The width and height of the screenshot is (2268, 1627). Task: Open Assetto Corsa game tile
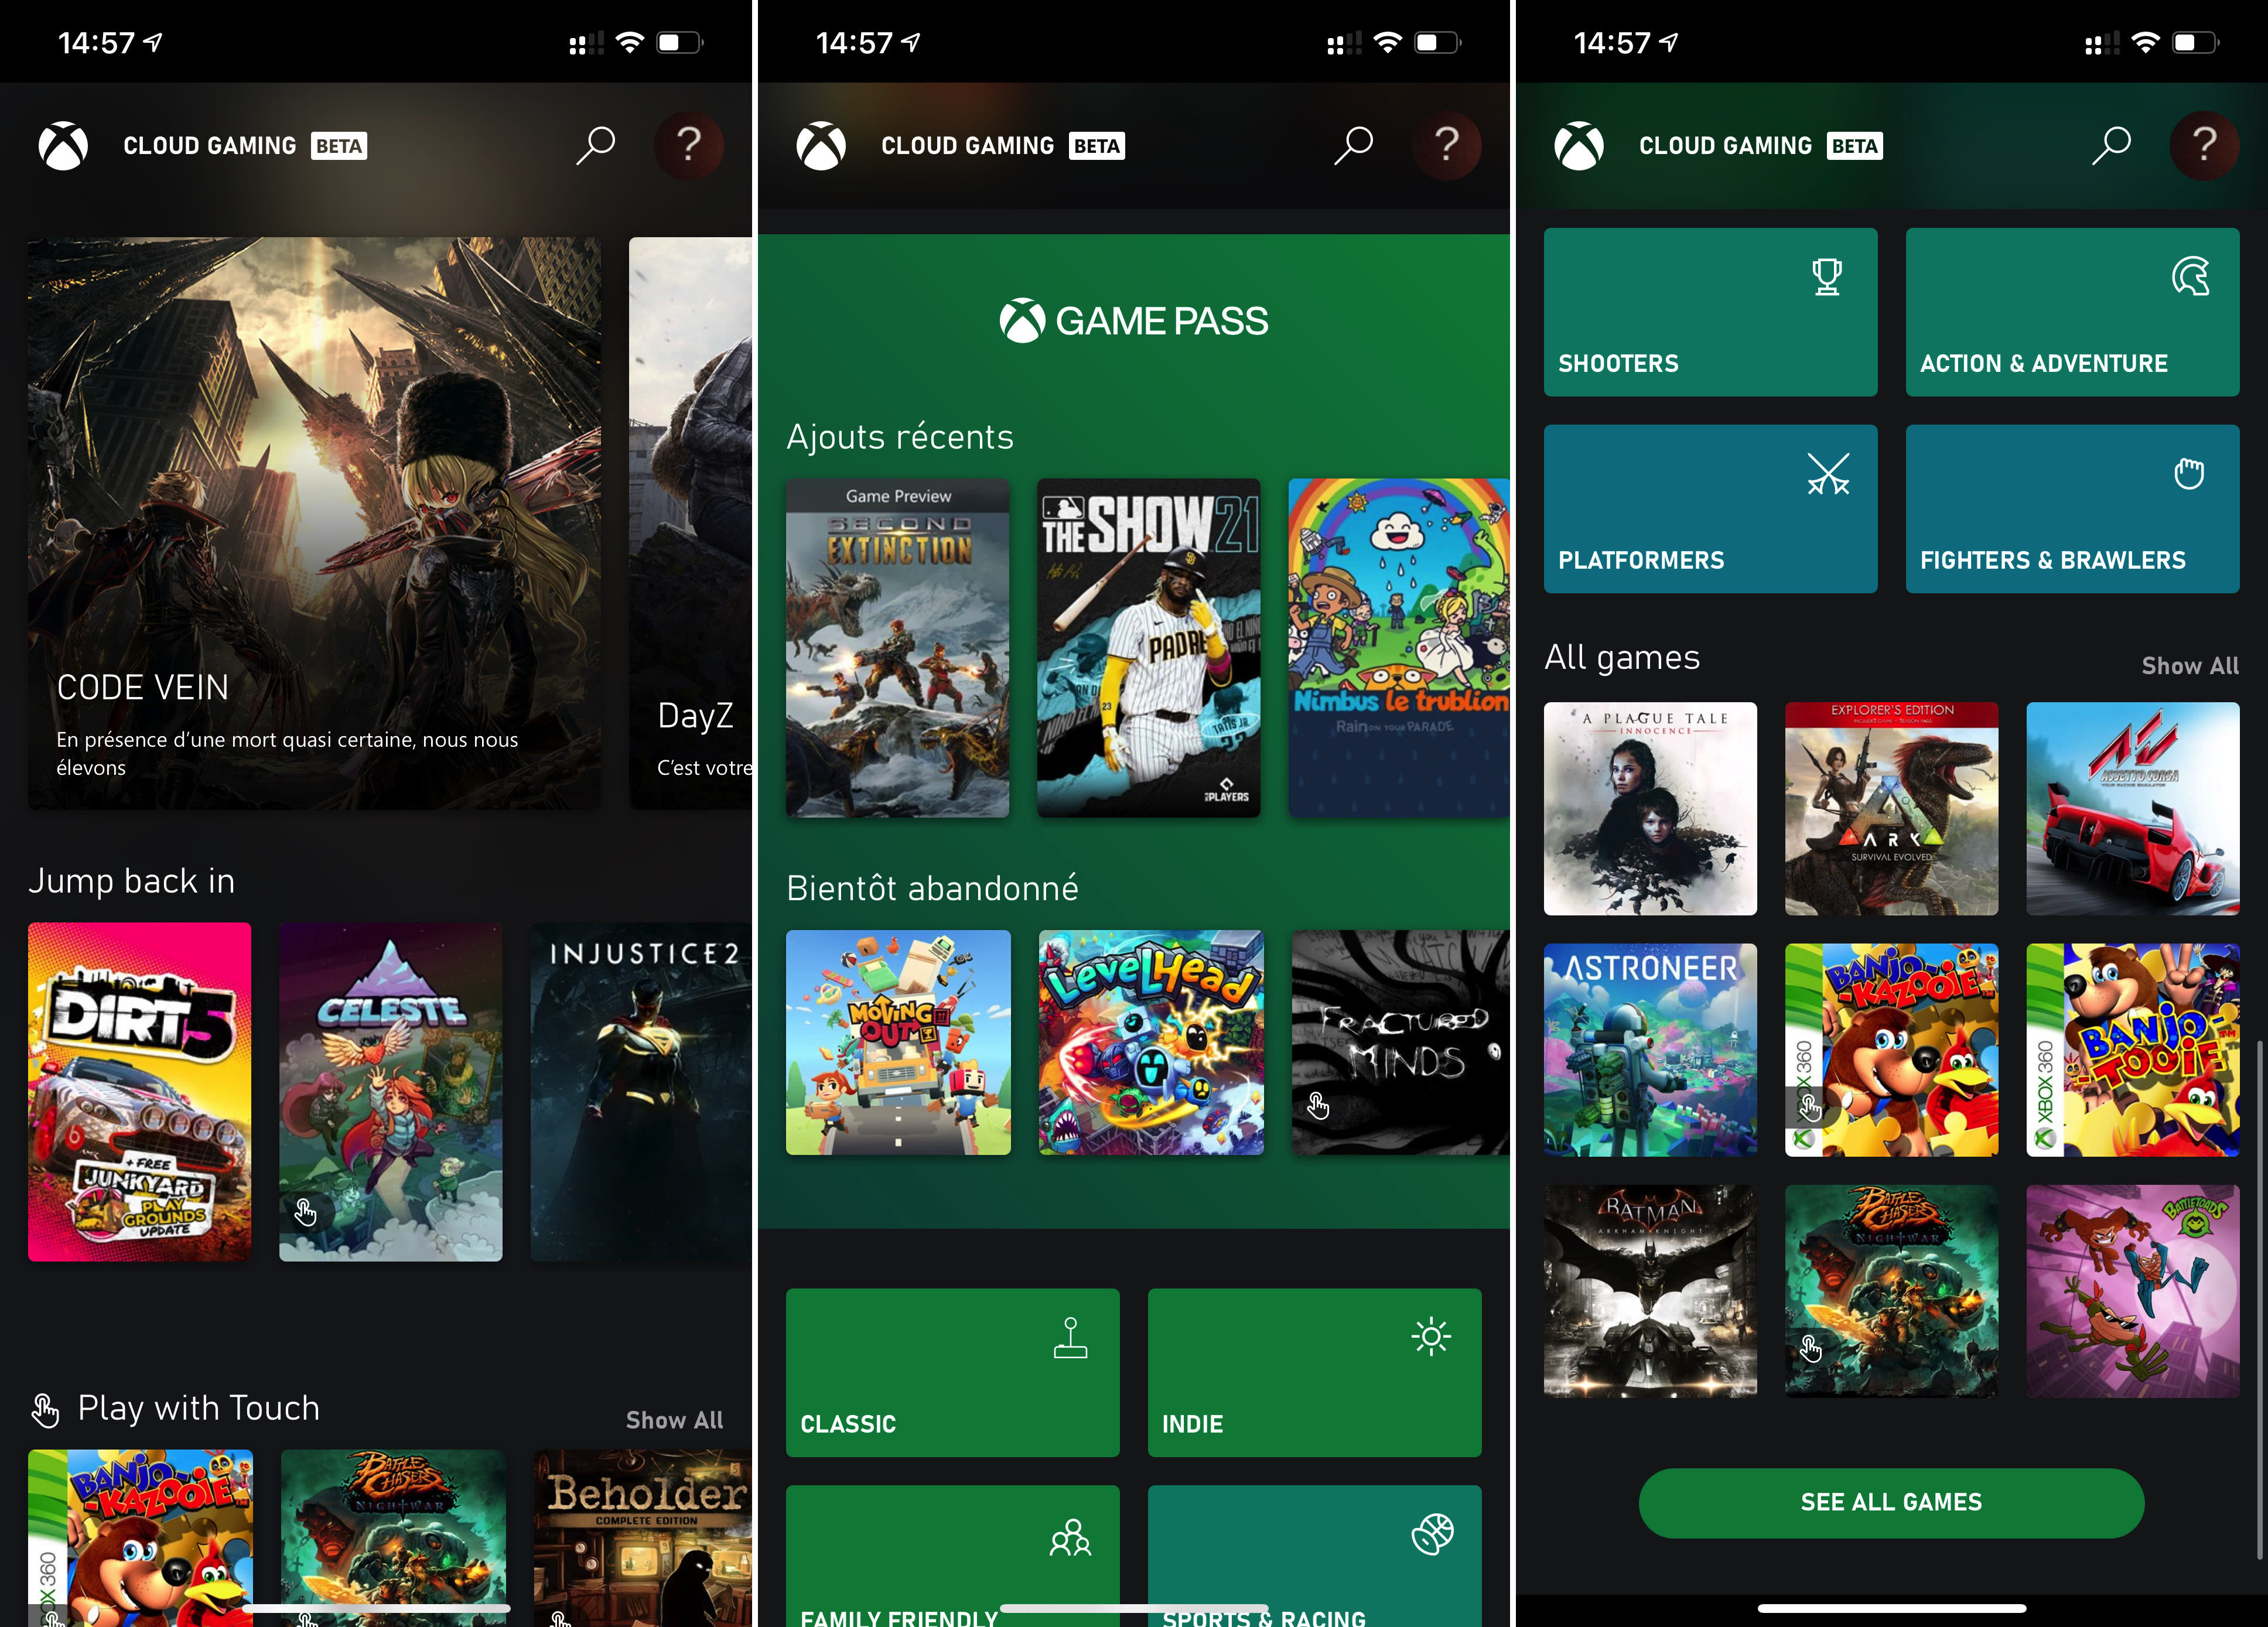2133,808
